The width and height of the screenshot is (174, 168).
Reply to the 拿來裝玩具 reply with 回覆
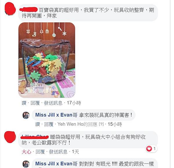[x=49, y=124]
